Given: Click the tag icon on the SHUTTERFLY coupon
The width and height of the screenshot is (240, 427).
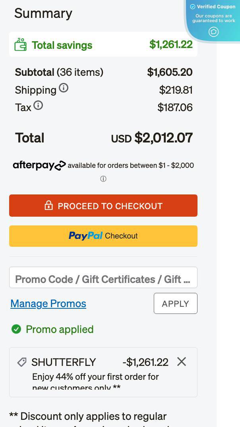Looking at the screenshot, I should click(22, 362).
